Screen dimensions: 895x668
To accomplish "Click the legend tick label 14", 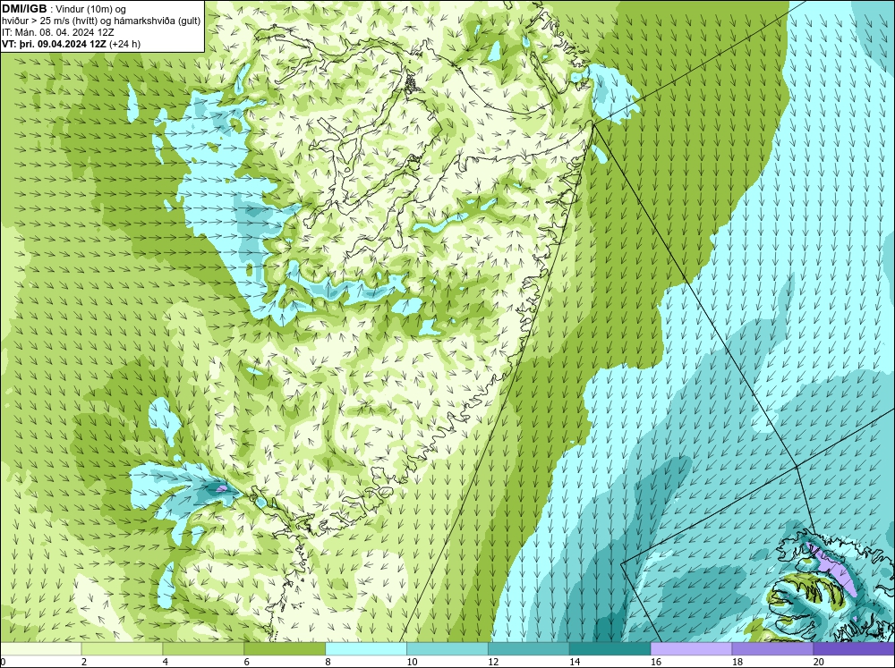I will point(575,662).
